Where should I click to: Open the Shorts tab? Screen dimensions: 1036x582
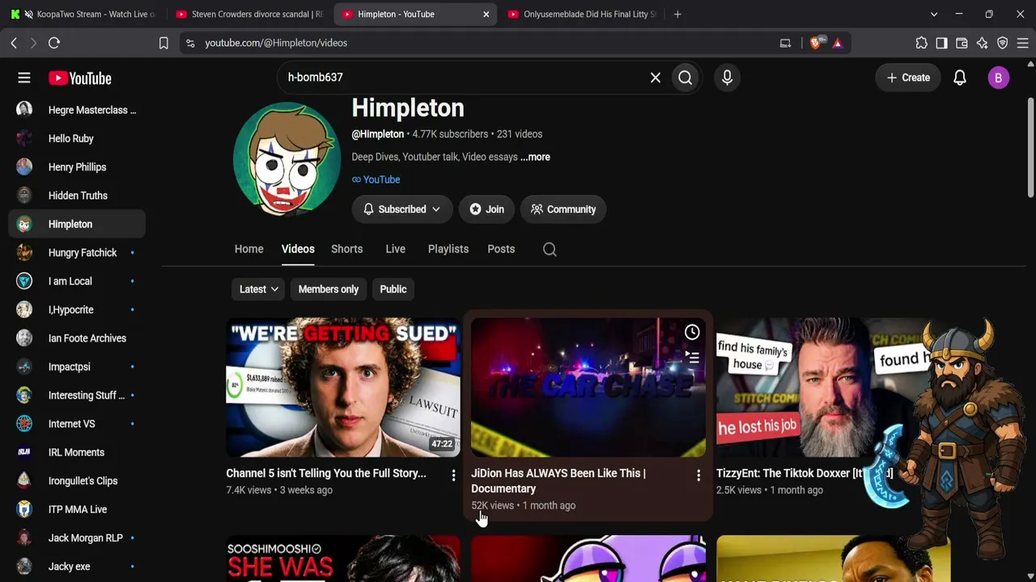346,249
